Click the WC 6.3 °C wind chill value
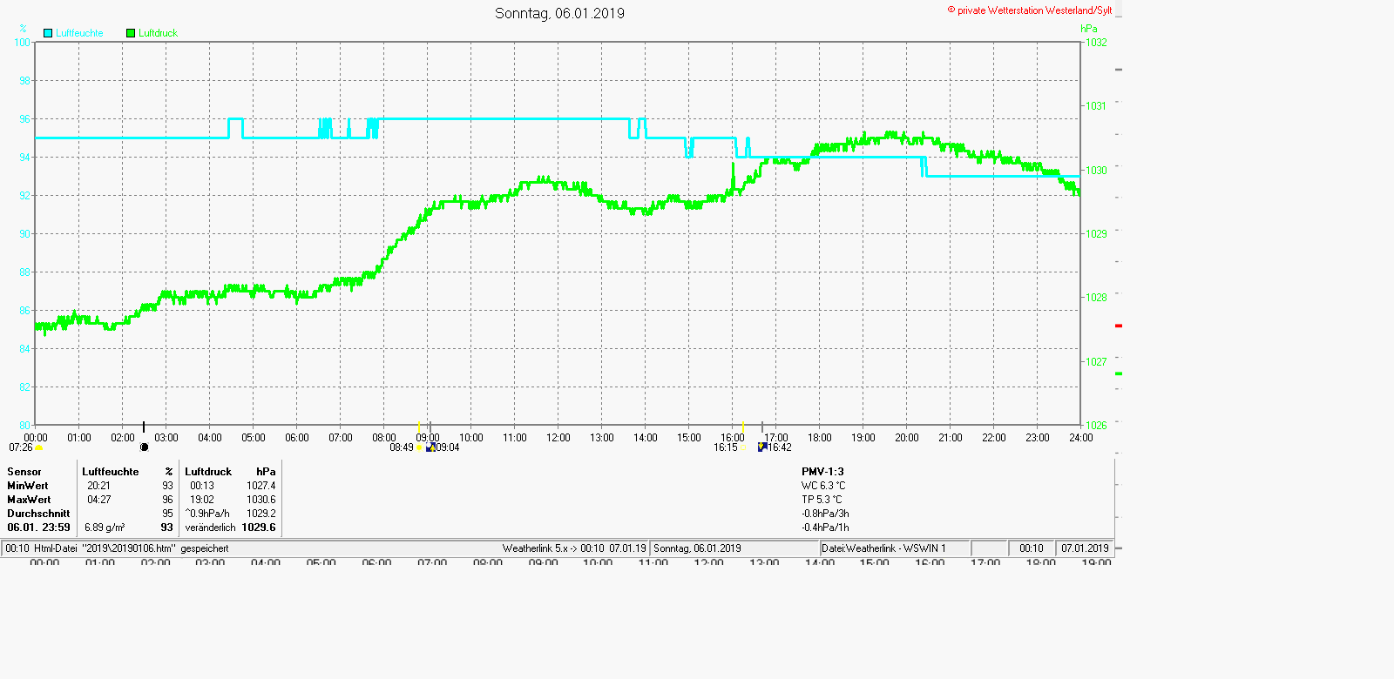 (x=823, y=486)
